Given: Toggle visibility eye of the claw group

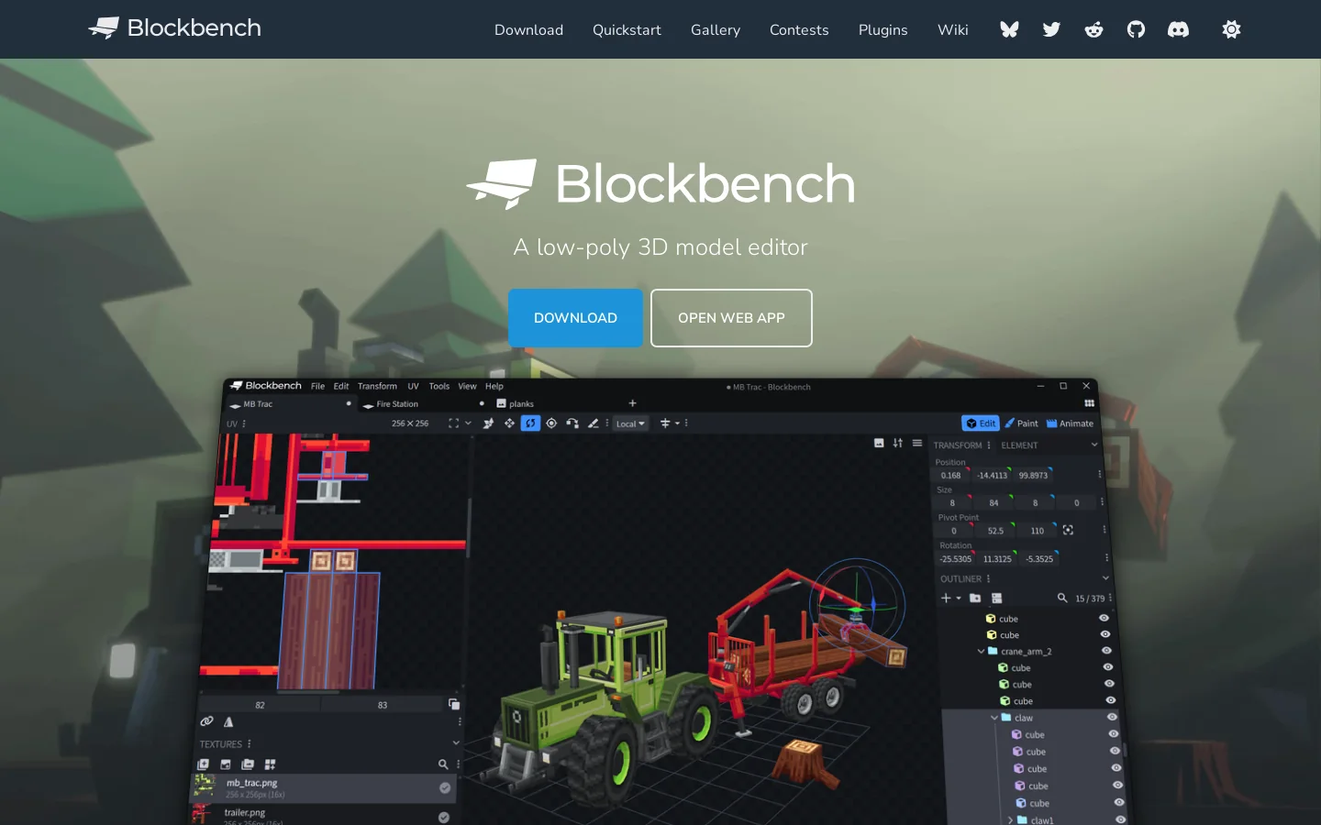Looking at the screenshot, I should pyautogui.click(x=1112, y=717).
